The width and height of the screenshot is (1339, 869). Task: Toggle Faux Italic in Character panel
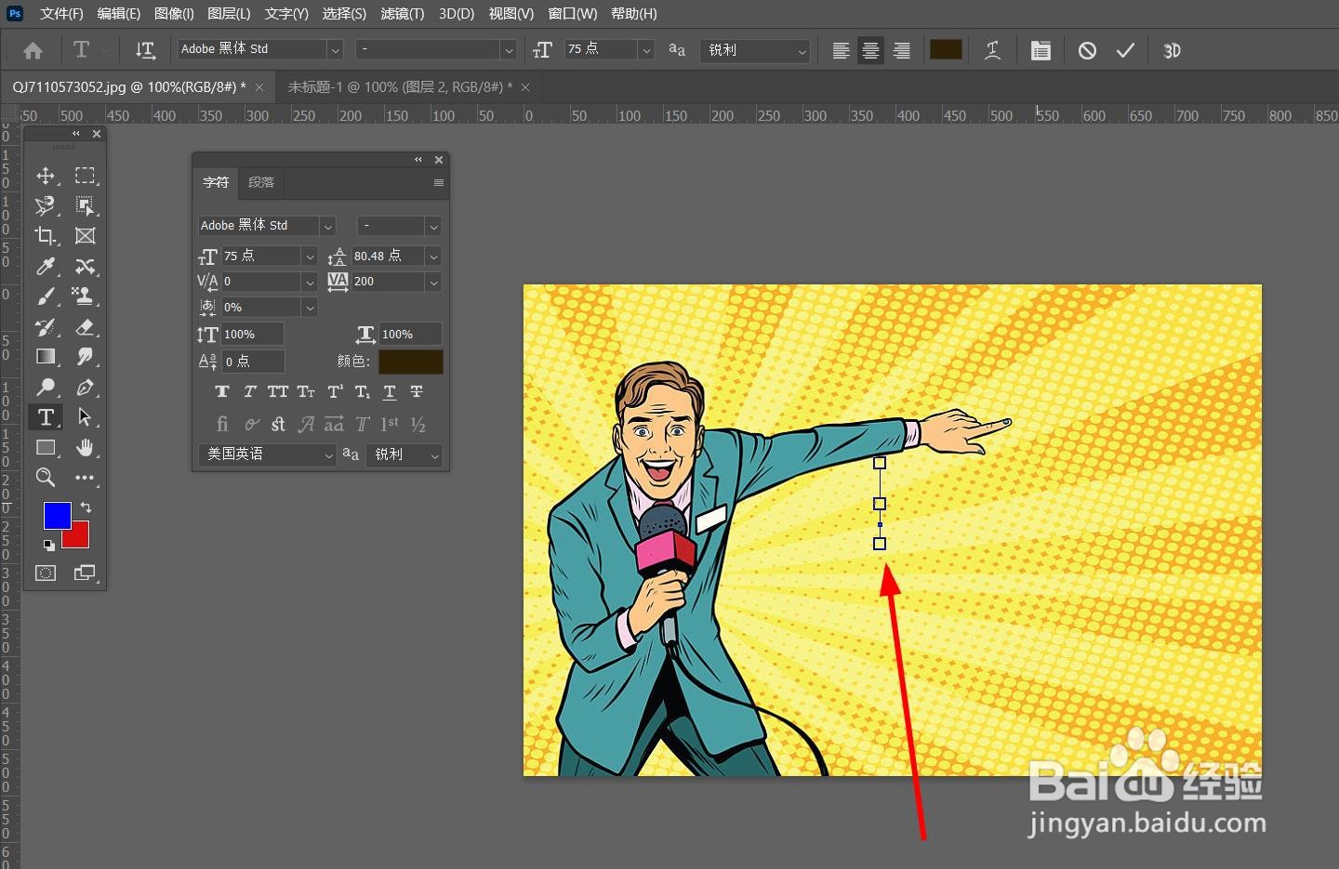point(249,392)
